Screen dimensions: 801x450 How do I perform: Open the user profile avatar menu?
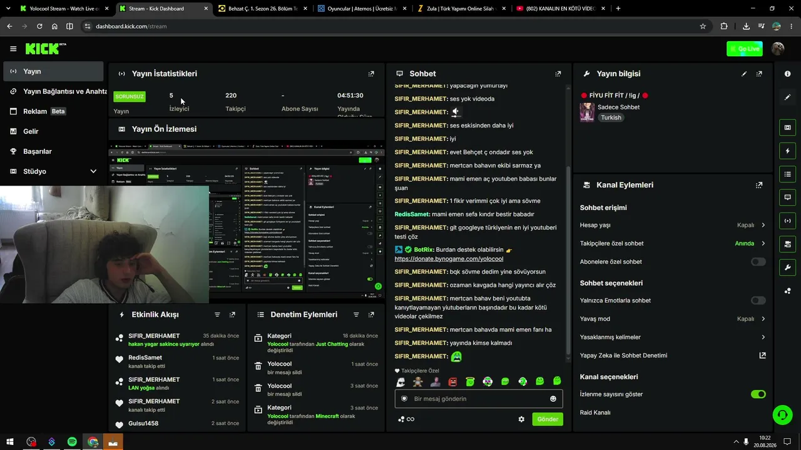pyautogui.click(x=778, y=49)
